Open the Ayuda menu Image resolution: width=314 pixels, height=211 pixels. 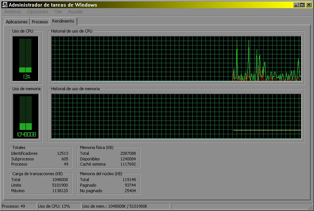coord(75,11)
